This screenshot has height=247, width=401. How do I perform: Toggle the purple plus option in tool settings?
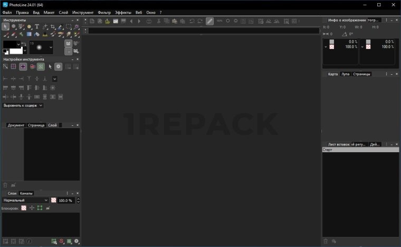23,67
